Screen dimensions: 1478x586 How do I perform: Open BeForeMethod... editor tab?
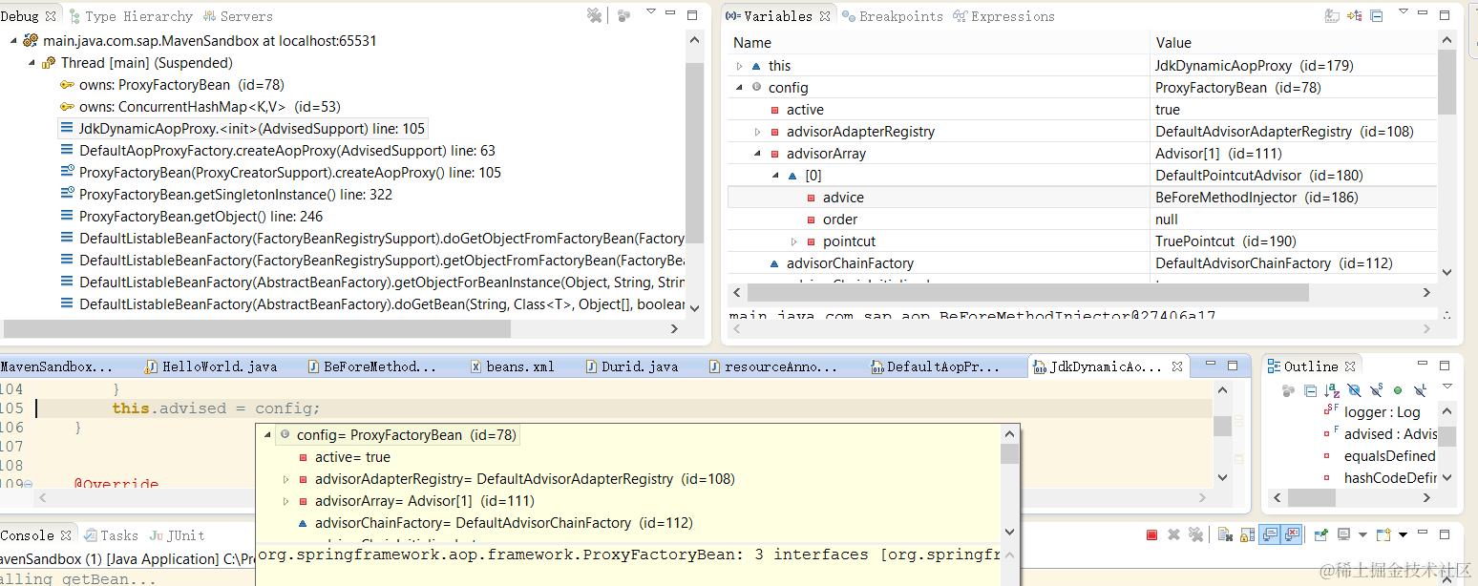[371, 366]
